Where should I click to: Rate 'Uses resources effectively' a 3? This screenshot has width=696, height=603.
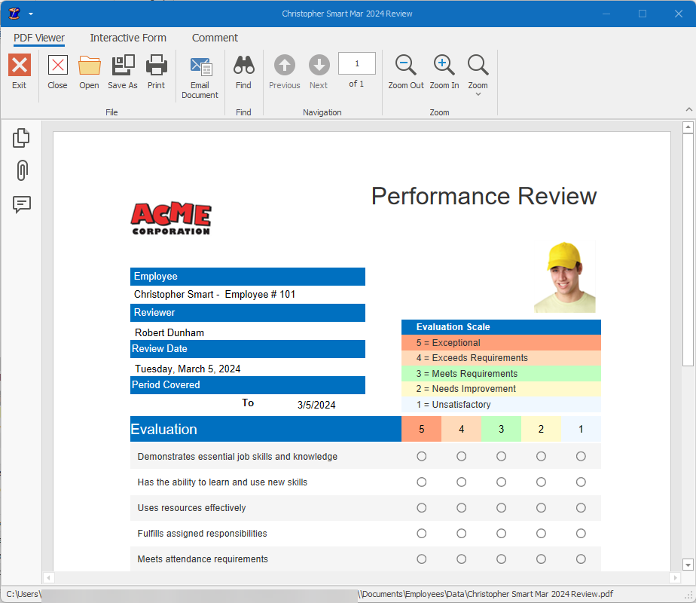click(x=501, y=507)
